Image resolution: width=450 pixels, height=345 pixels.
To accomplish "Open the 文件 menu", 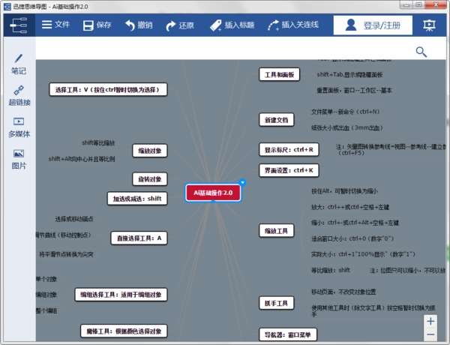I will click(55, 25).
